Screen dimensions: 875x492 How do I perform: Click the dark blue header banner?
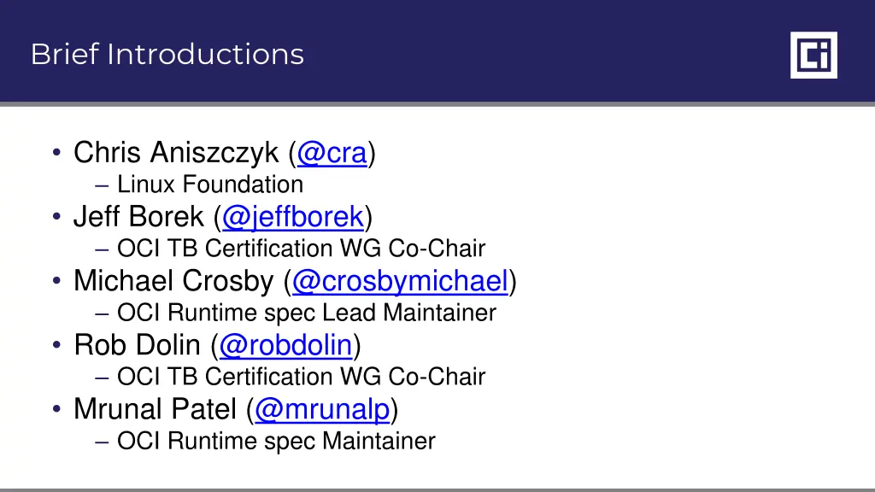[437, 50]
